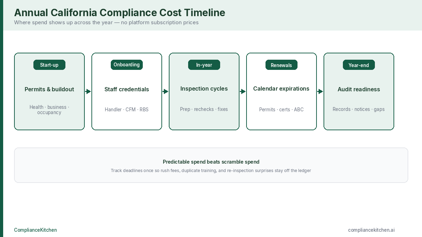Click the Onboarding stage badge
422x237 pixels.
127,65
